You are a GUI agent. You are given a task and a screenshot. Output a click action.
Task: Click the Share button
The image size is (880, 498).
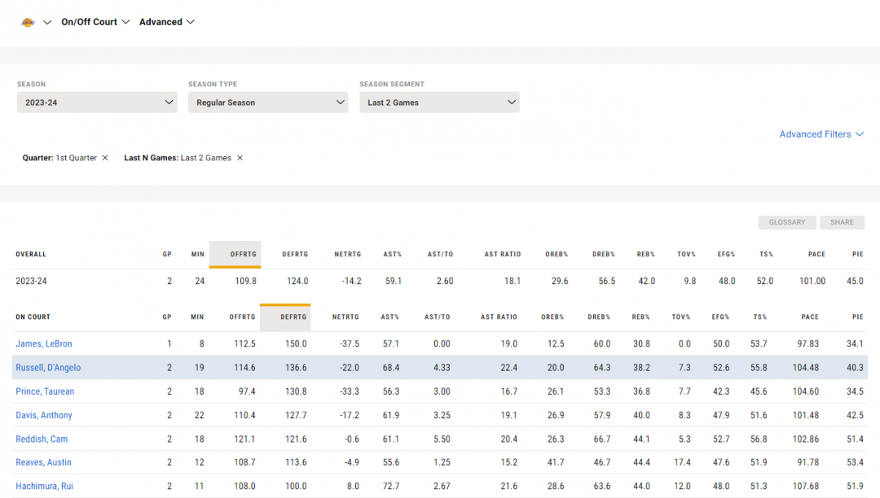tap(842, 222)
